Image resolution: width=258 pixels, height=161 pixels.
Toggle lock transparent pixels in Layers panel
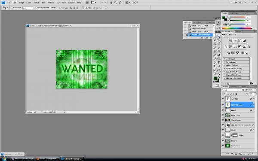coord(228,94)
